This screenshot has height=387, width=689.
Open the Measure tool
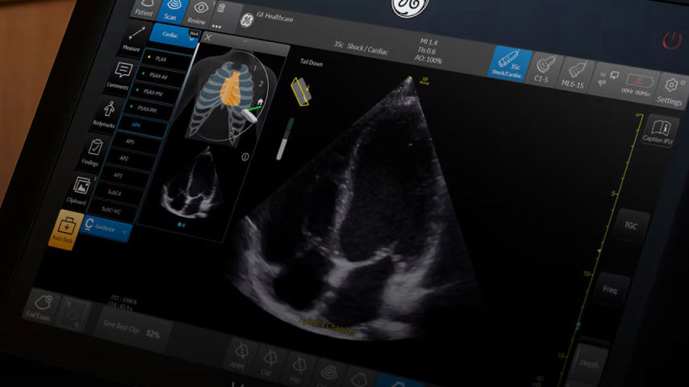133,40
